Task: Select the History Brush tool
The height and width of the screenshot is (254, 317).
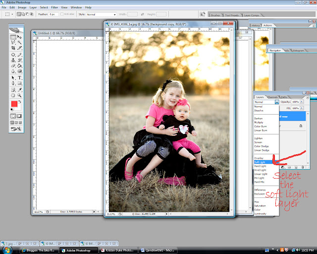Action: 19,60
